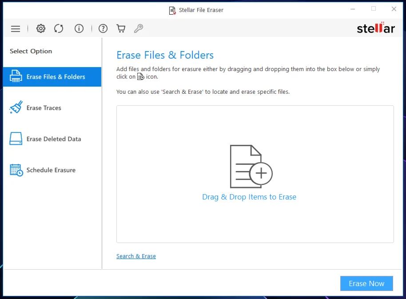Click the Erase Deleted Data drive icon
Image resolution: width=406 pixels, height=299 pixels.
(x=16, y=139)
